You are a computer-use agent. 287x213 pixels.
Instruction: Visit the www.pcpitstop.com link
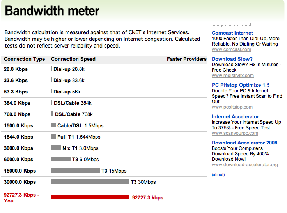click(x=232, y=107)
